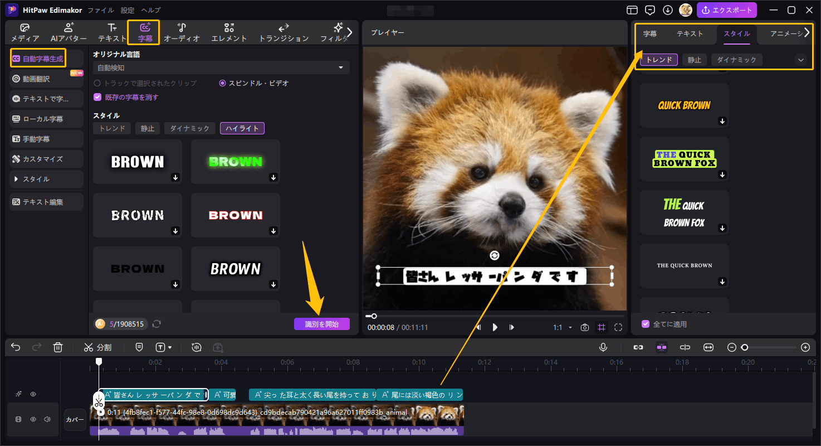This screenshot has width=821, height=446.
Task: Click the 識別を開始 button
Action: pos(321,324)
